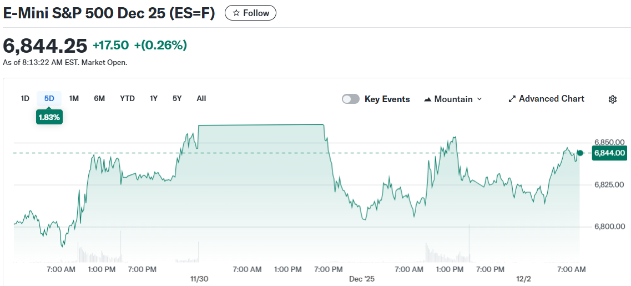Click the 6,844.00 price label on the axis

[x=609, y=153]
